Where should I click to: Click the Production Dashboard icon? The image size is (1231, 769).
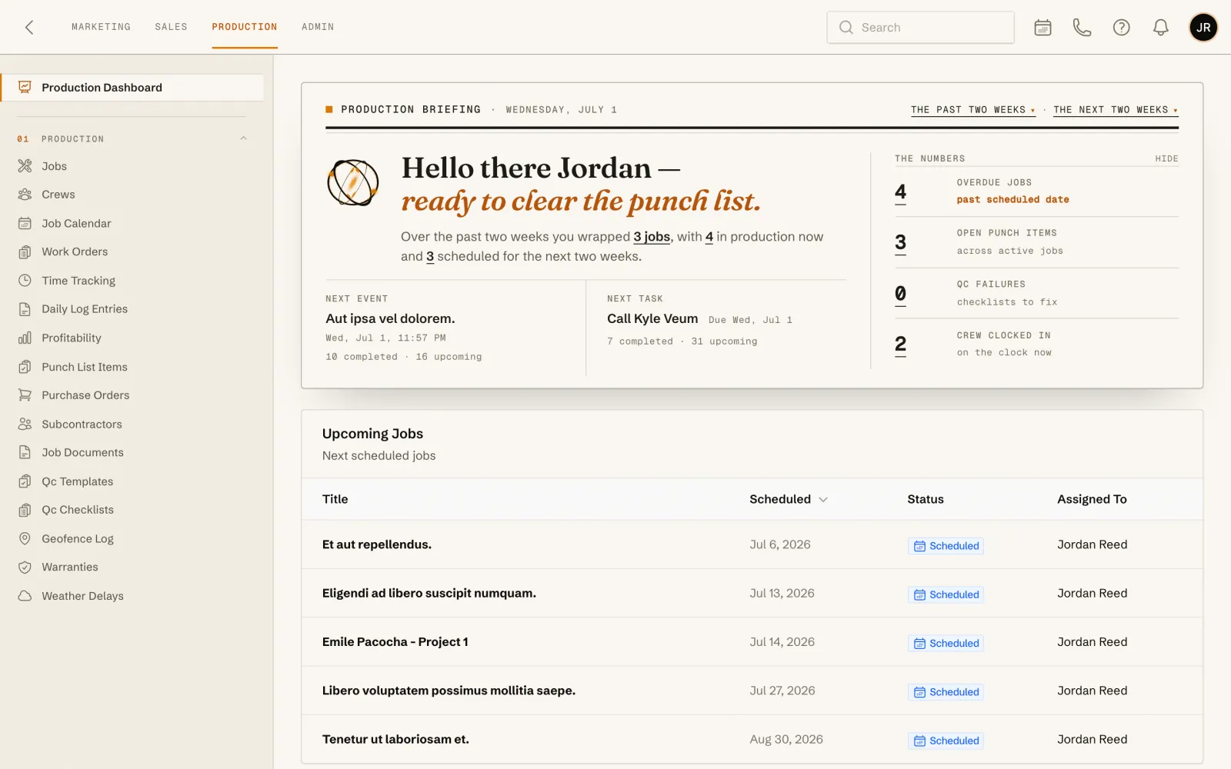[x=25, y=88]
